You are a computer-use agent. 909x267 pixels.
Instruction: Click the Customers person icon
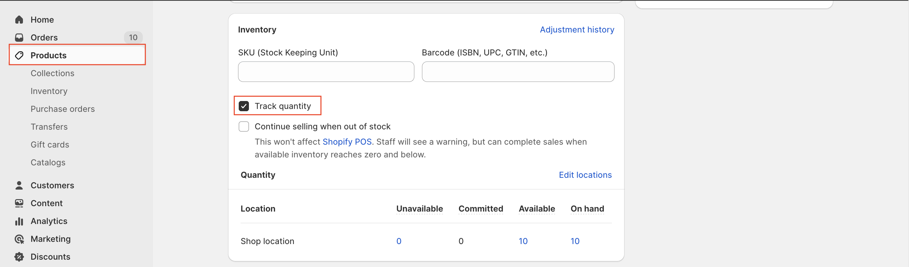(x=19, y=185)
